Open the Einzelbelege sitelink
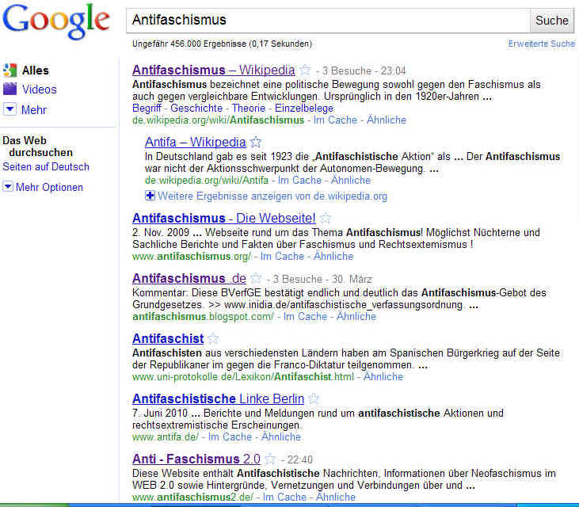This screenshot has height=507, width=579. click(304, 109)
